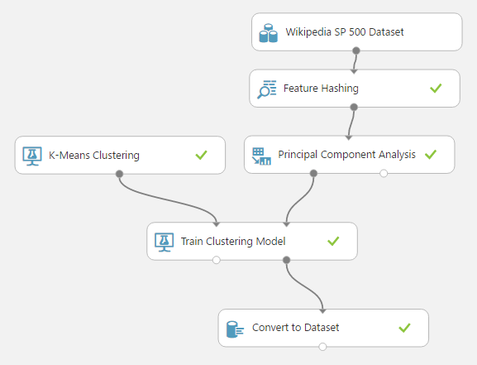477x365 pixels.
Task: Click the green checkmark on Principal Component Analysis
Action: pos(431,155)
